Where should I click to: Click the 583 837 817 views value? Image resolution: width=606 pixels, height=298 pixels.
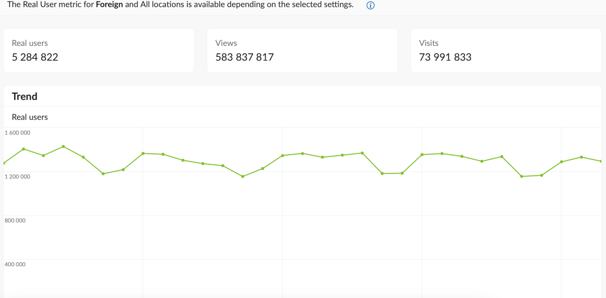pyautogui.click(x=245, y=57)
